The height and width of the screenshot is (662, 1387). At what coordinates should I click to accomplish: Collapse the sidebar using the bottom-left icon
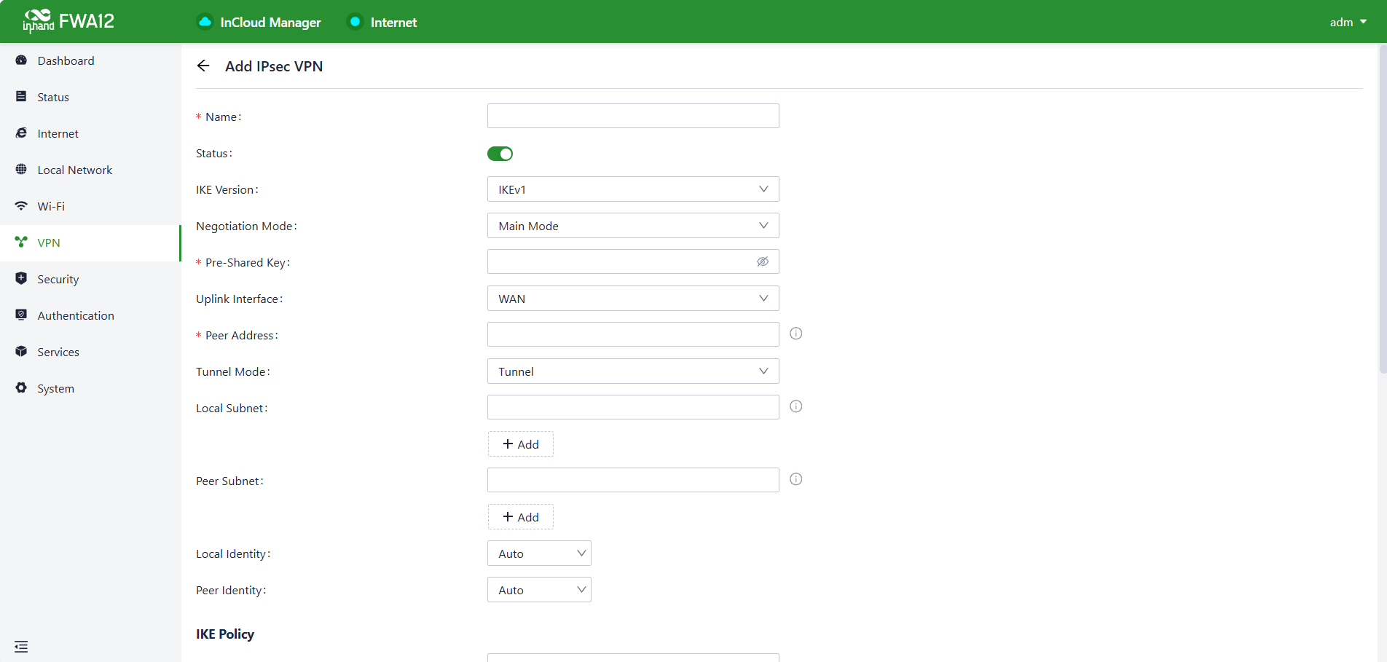click(x=21, y=646)
